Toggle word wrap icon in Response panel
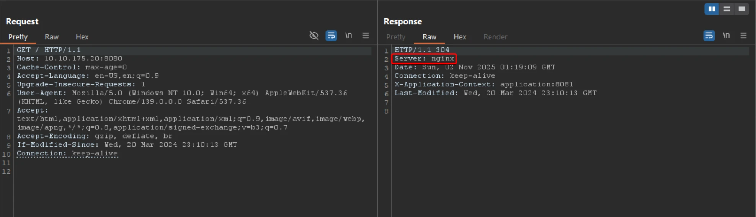This screenshot has height=217, width=756. tap(709, 36)
